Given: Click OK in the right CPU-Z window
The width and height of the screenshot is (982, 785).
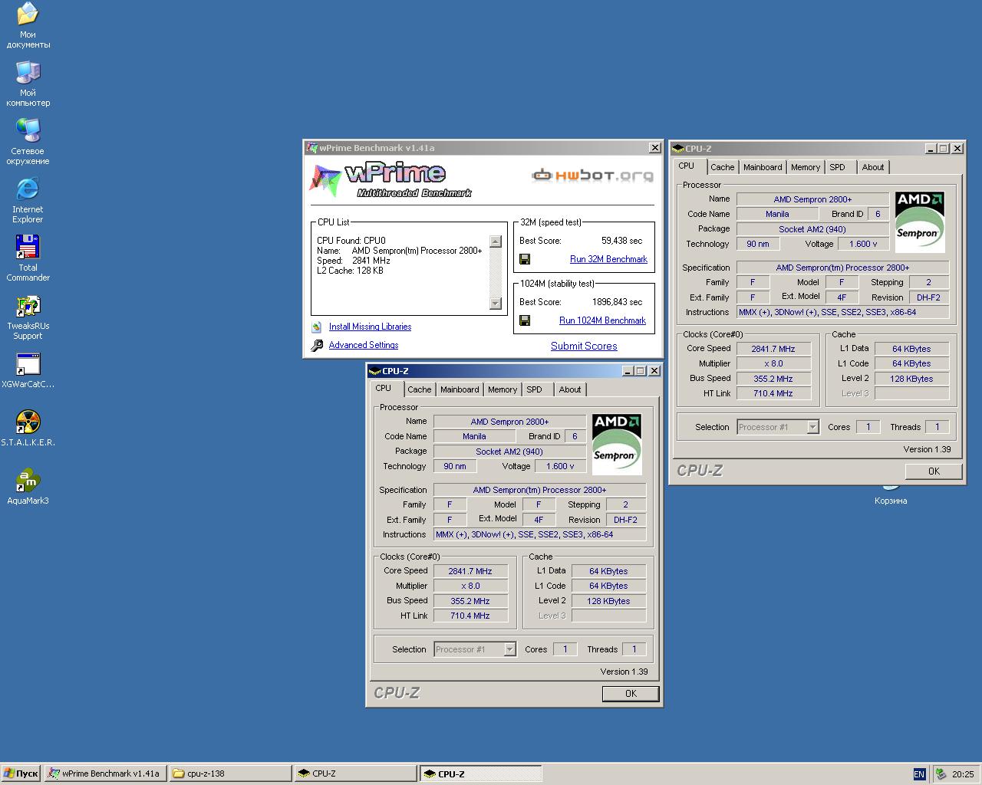Looking at the screenshot, I should coord(934,471).
